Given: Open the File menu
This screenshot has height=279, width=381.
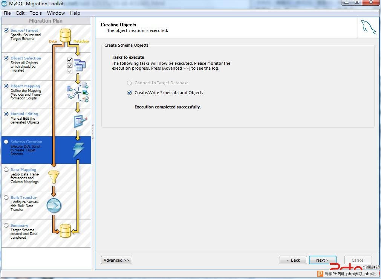Looking at the screenshot, I should 7,13.
